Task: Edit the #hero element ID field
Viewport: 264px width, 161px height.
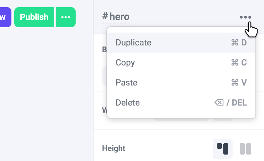Action: tap(120, 17)
